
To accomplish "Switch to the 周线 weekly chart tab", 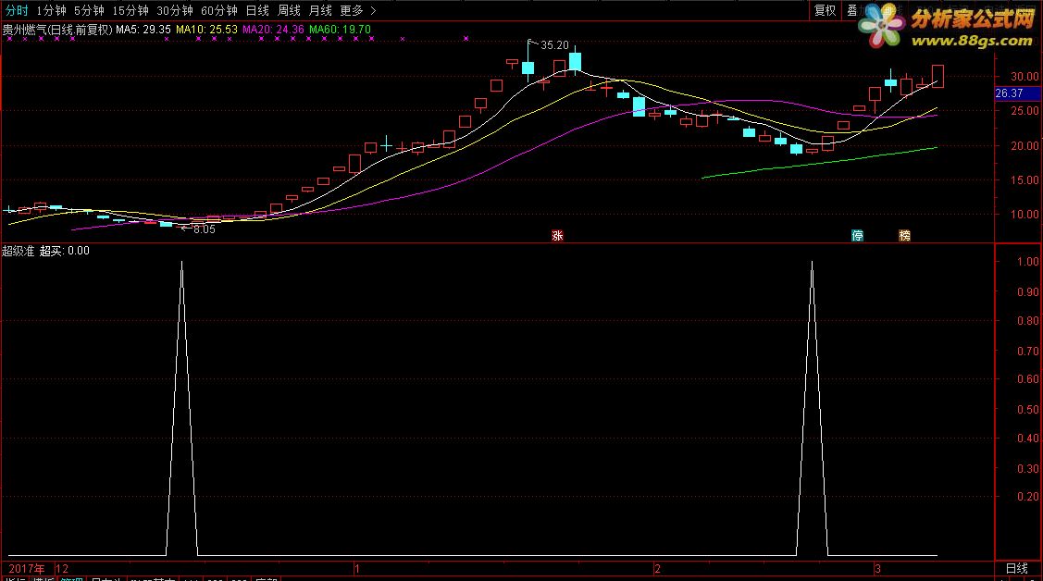I will pos(289,10).
